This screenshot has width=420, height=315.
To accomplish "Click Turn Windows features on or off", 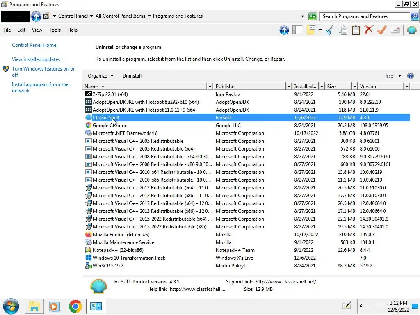I will [43, 72].
